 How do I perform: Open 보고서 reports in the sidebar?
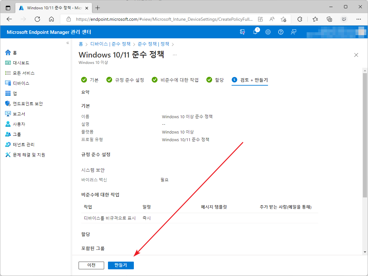tap(15, 114)
